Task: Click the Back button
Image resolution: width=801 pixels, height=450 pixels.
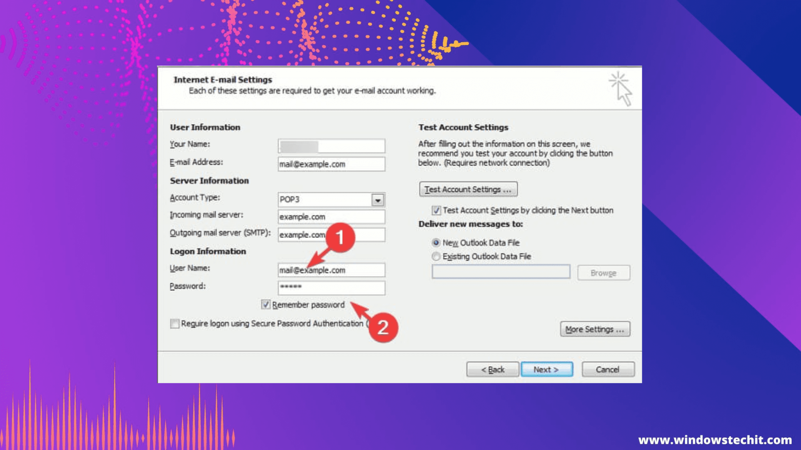Action: [x=493, y=369]
